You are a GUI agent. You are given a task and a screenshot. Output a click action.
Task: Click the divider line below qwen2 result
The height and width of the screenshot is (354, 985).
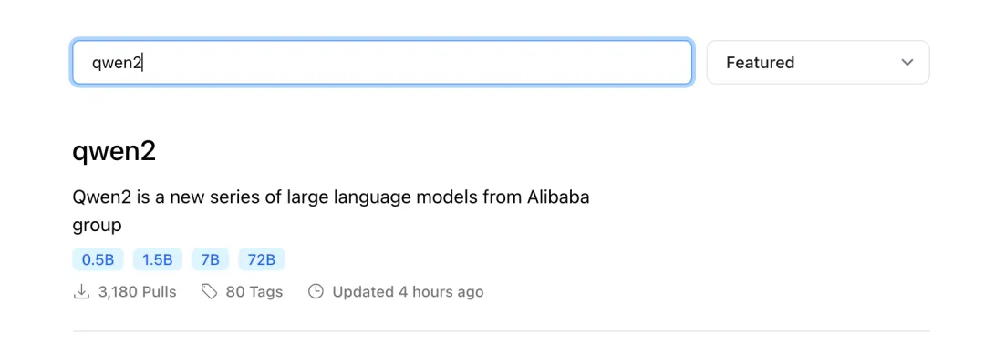click(x=502, y=331)
